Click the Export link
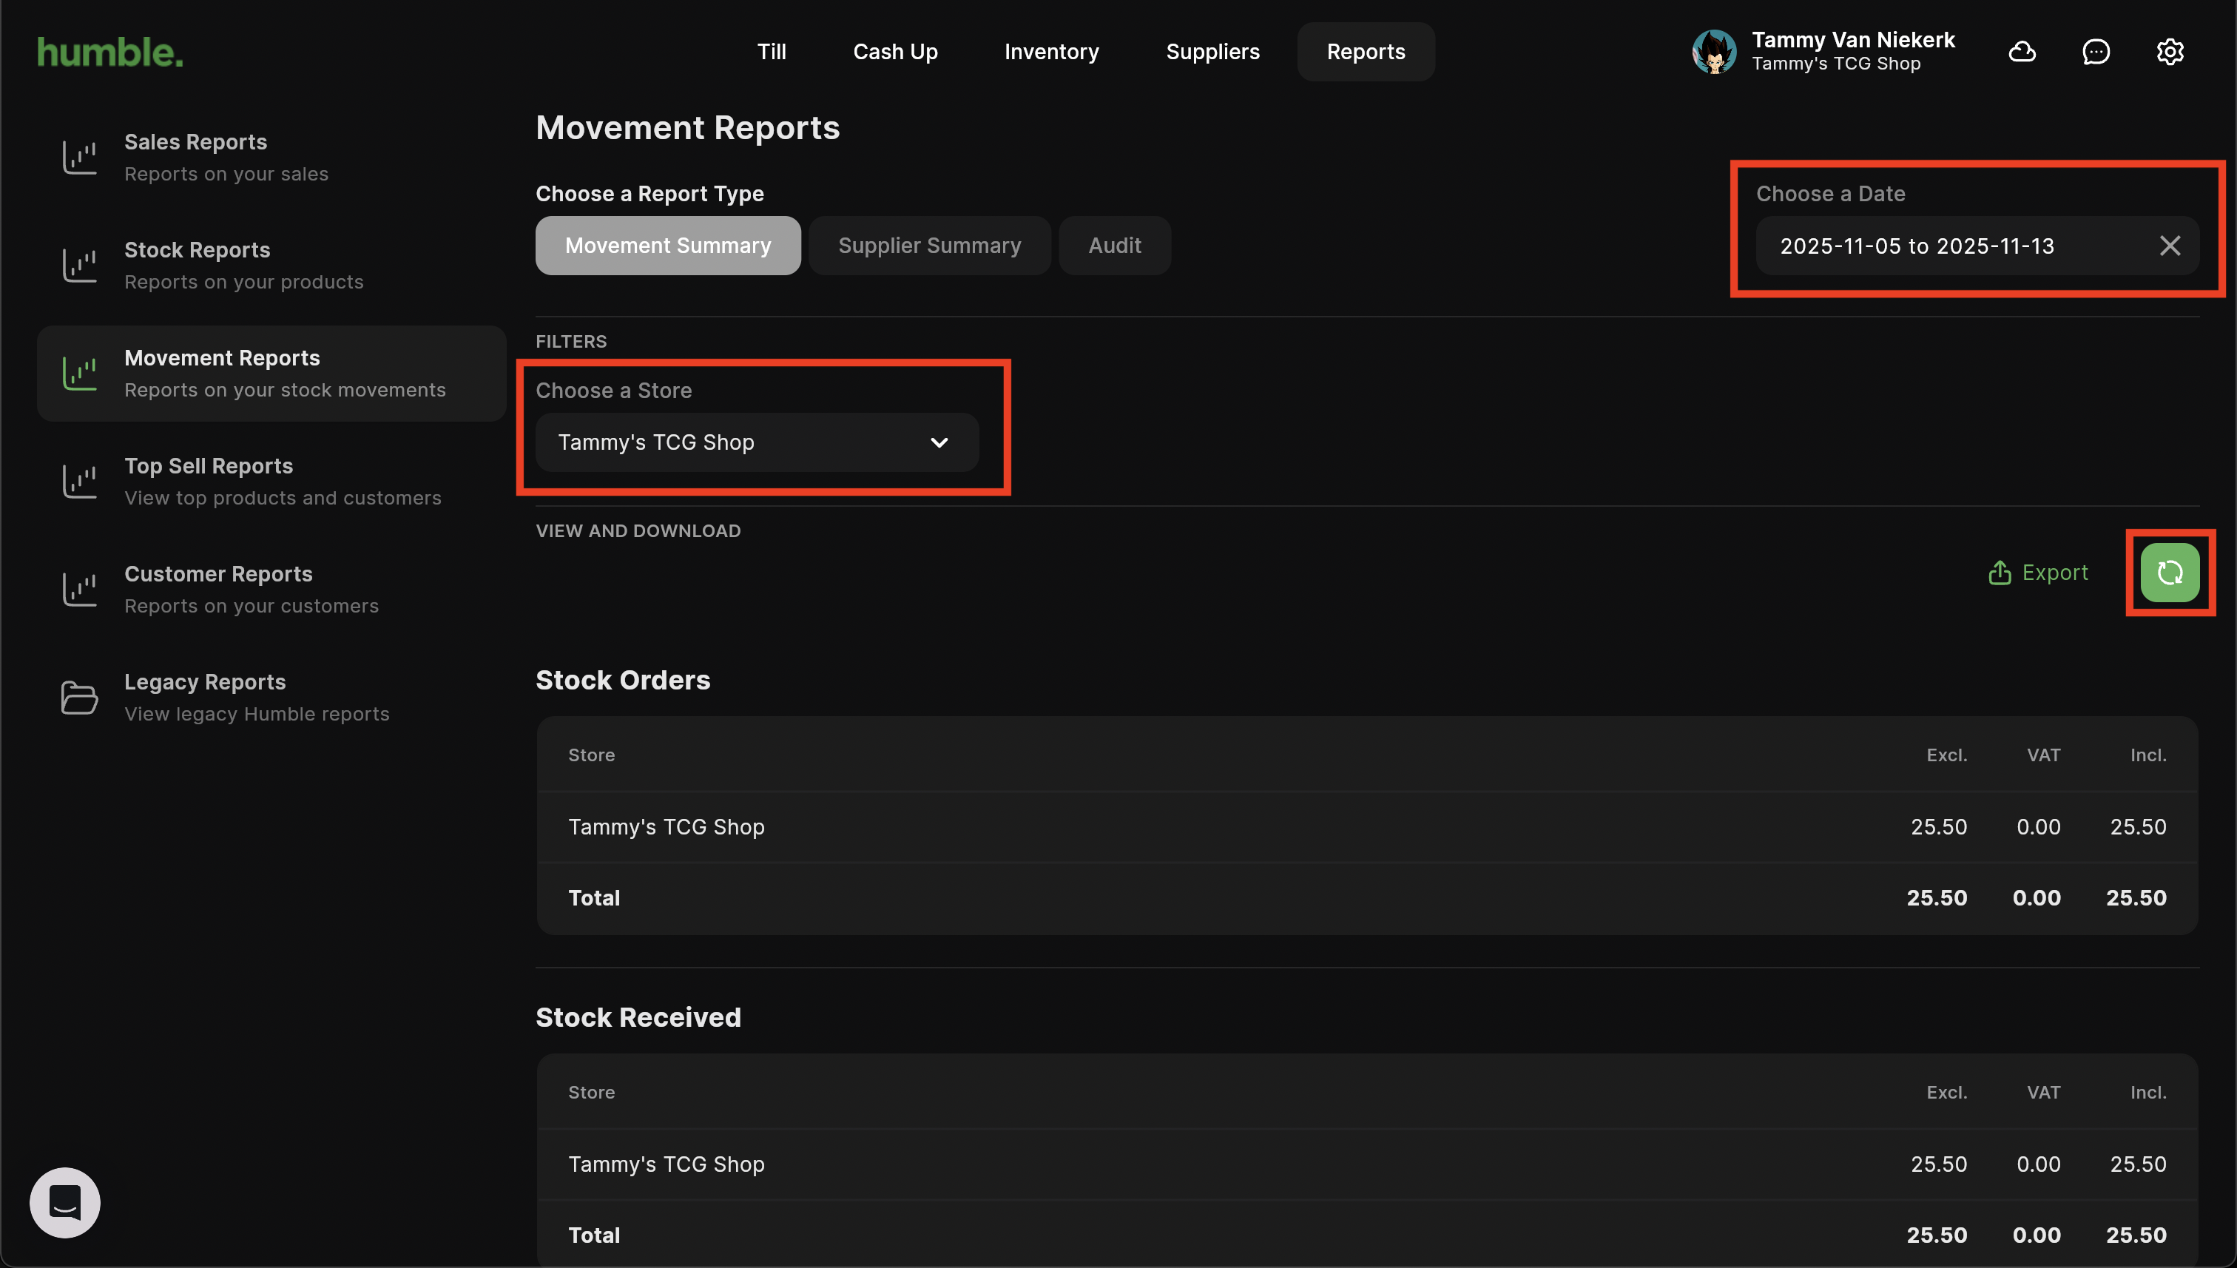The height and width of the screenshot is (1268, 2237). (2037, 572)
